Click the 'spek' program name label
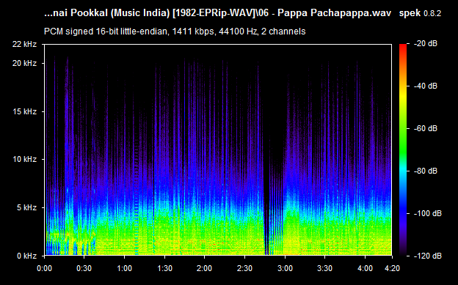Image resolution: width=458 pixels, height=285 pixels. coord(410,13)
